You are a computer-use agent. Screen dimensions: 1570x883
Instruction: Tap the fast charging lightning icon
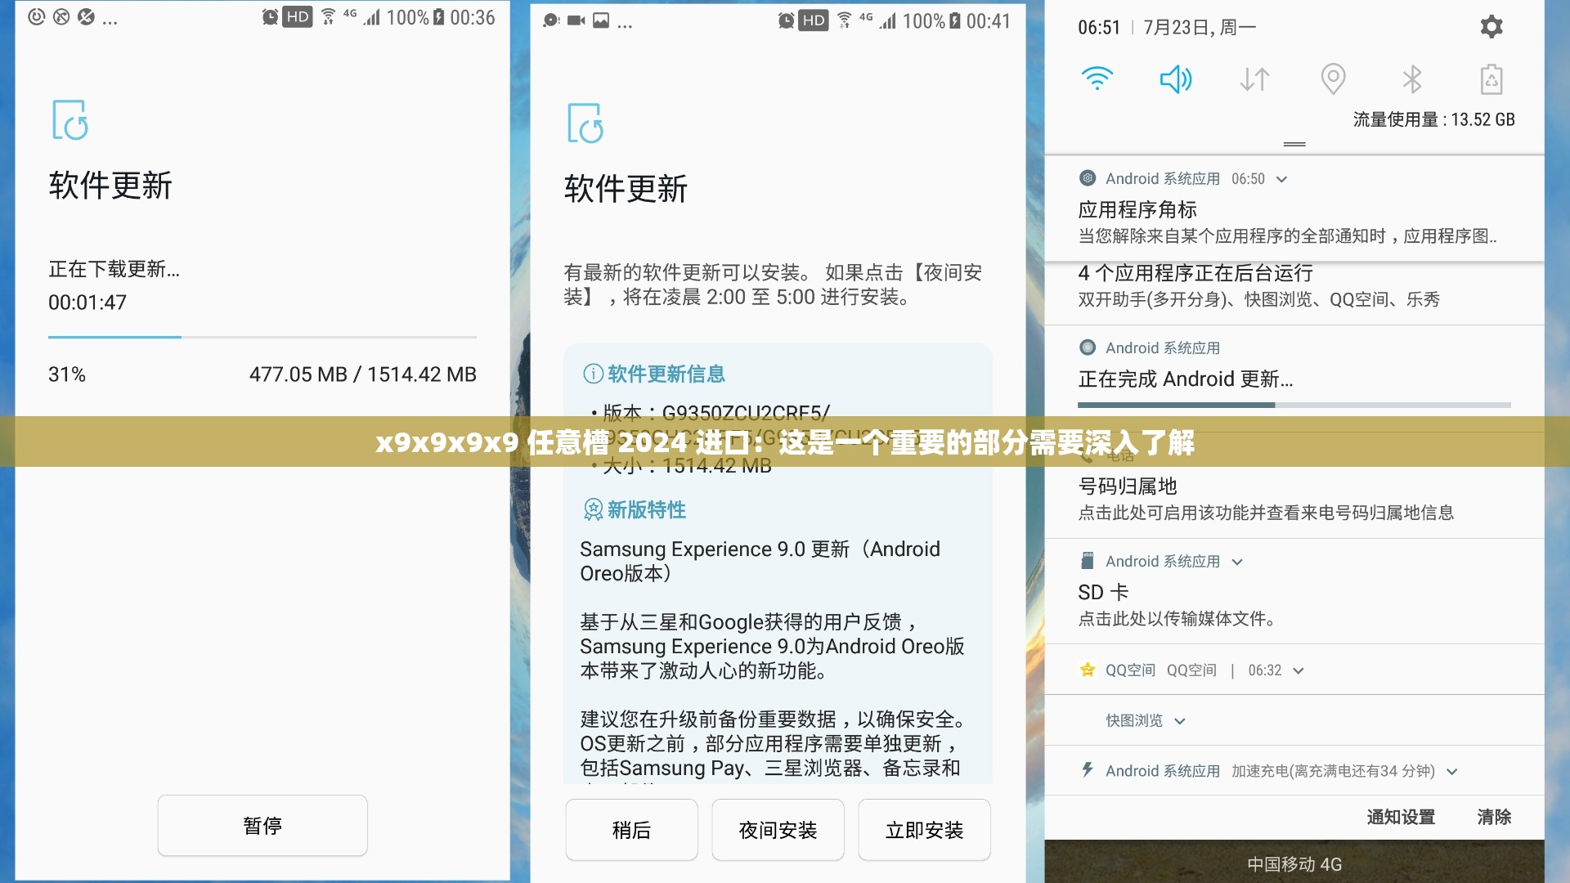(1088, 769)
